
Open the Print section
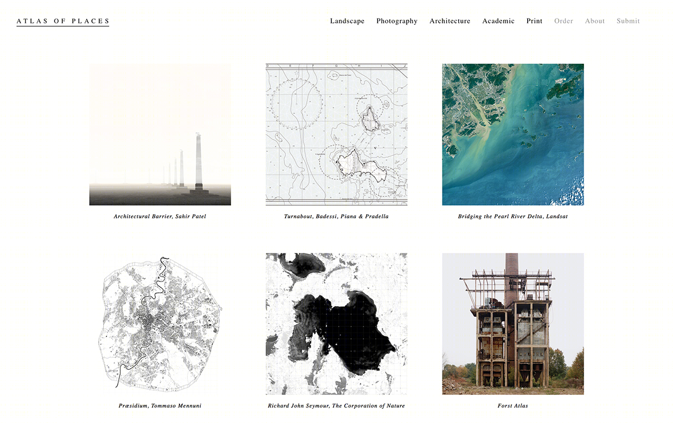pyautogui.click(x=534, y=21)
